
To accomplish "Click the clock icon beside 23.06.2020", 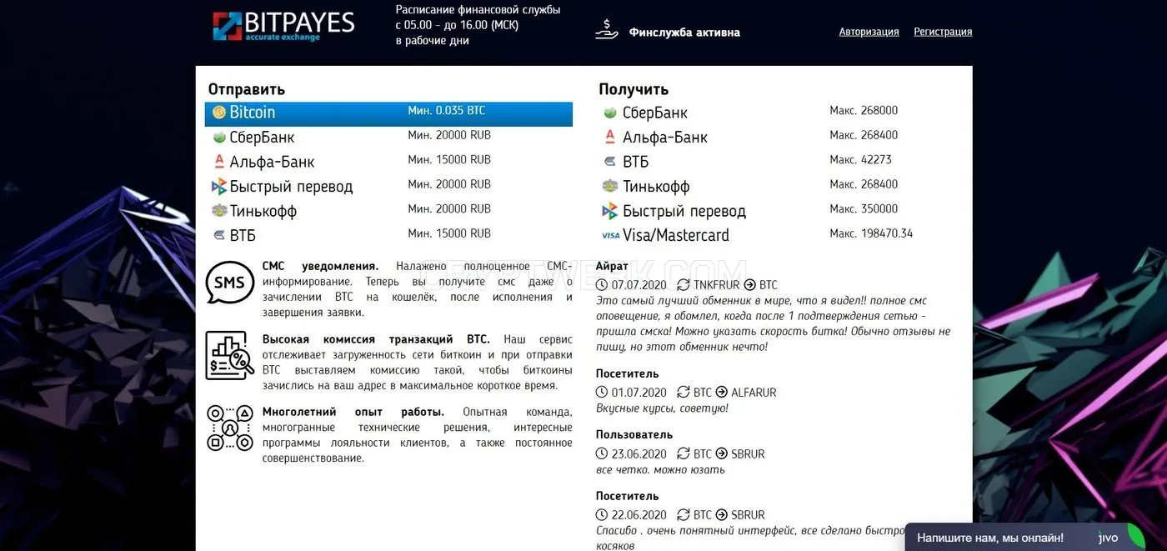I will [x=603, y=454].
